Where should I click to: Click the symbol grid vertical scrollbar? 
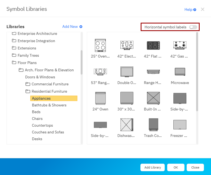[197, 72]
